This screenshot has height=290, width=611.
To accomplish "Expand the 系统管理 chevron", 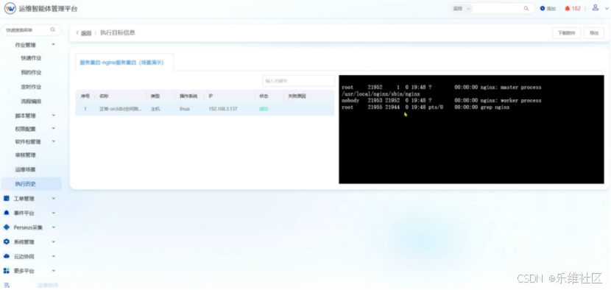I will tap(54, 241).
